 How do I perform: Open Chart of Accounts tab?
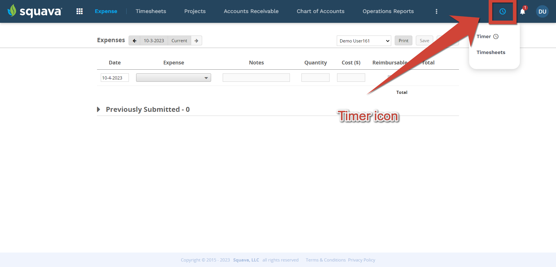click(x=321, y=11)
